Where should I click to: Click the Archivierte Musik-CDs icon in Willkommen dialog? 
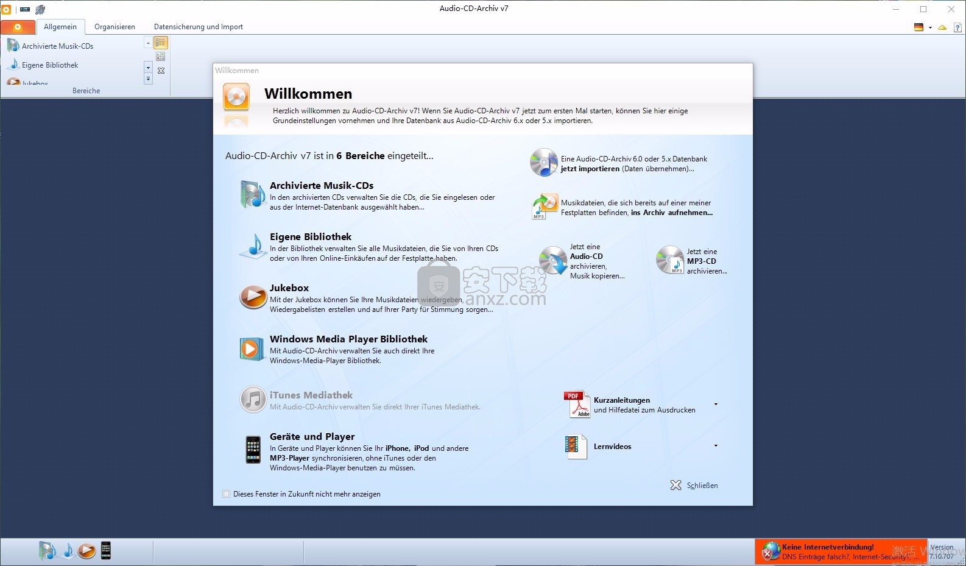coord(253,194)
